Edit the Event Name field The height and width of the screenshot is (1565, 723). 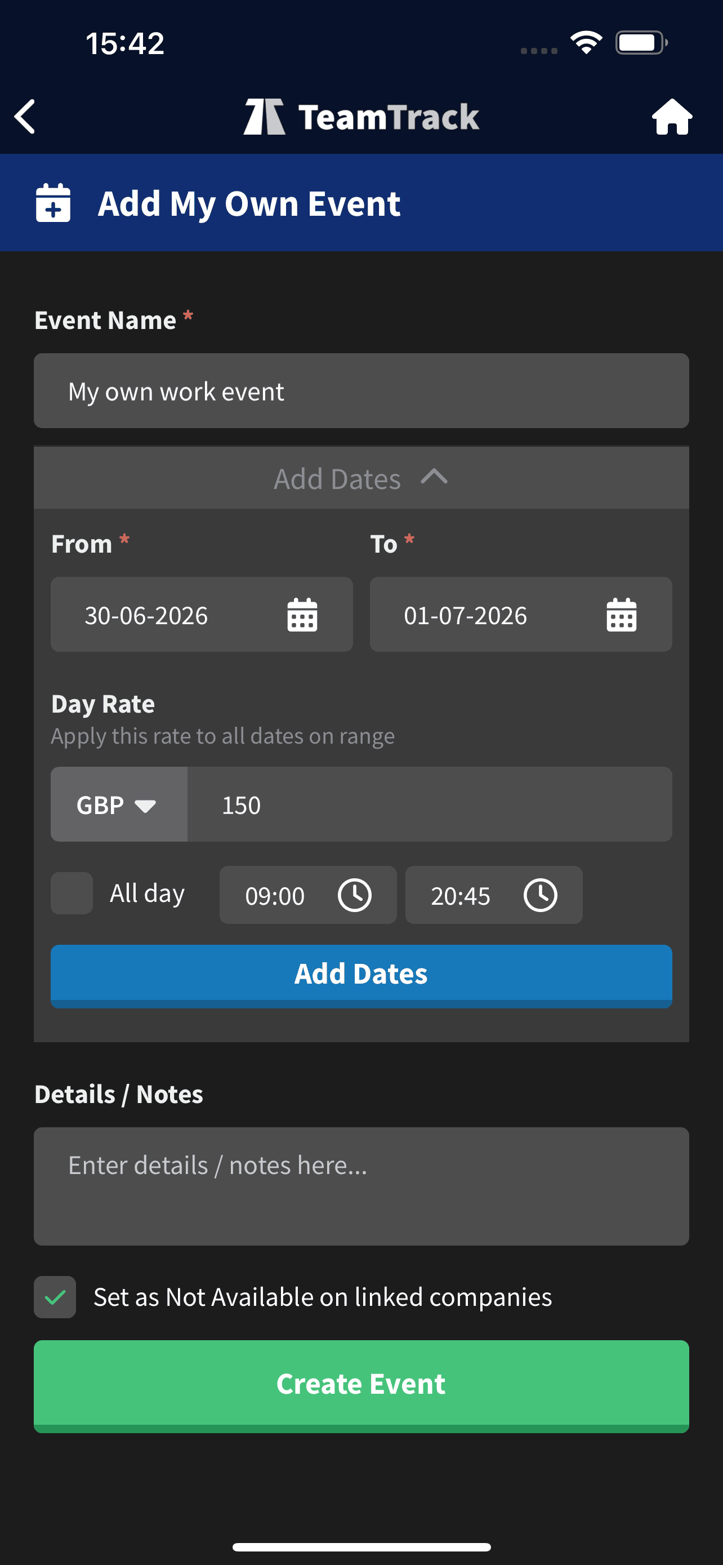tap(361, 390)
